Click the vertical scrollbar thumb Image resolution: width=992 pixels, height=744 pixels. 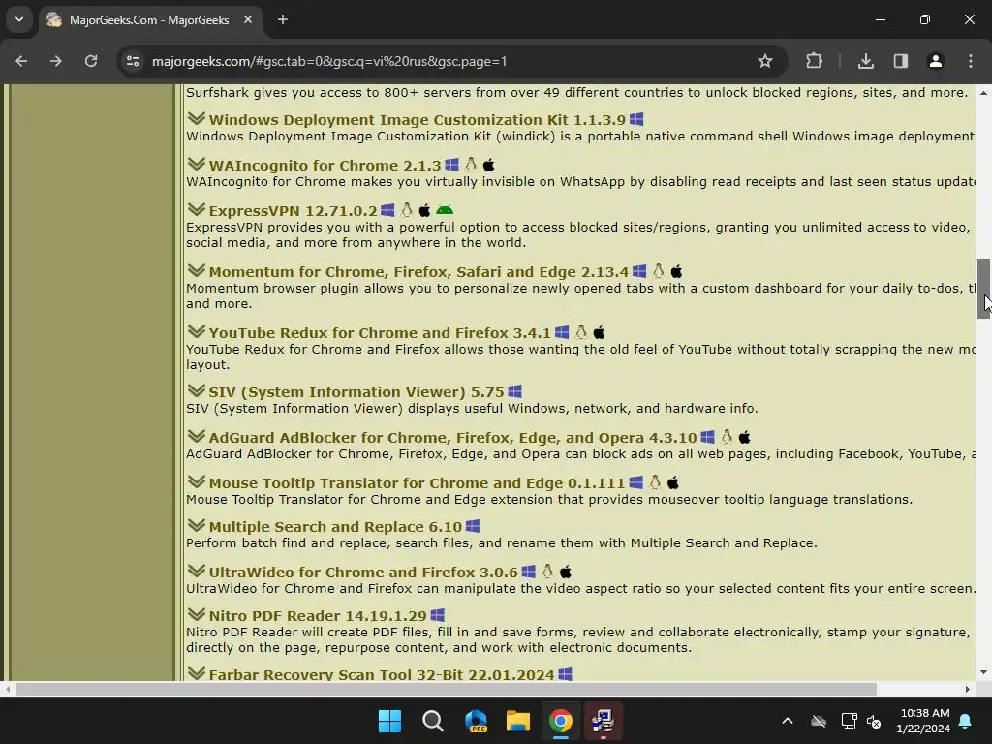pos(983,289)
